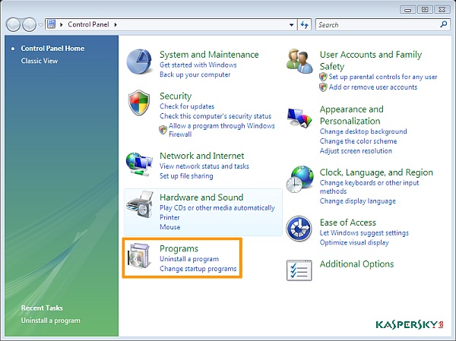This screenshot has width=456, height=341.
Task: Switch to Classic View
Action: pos(40,61)
